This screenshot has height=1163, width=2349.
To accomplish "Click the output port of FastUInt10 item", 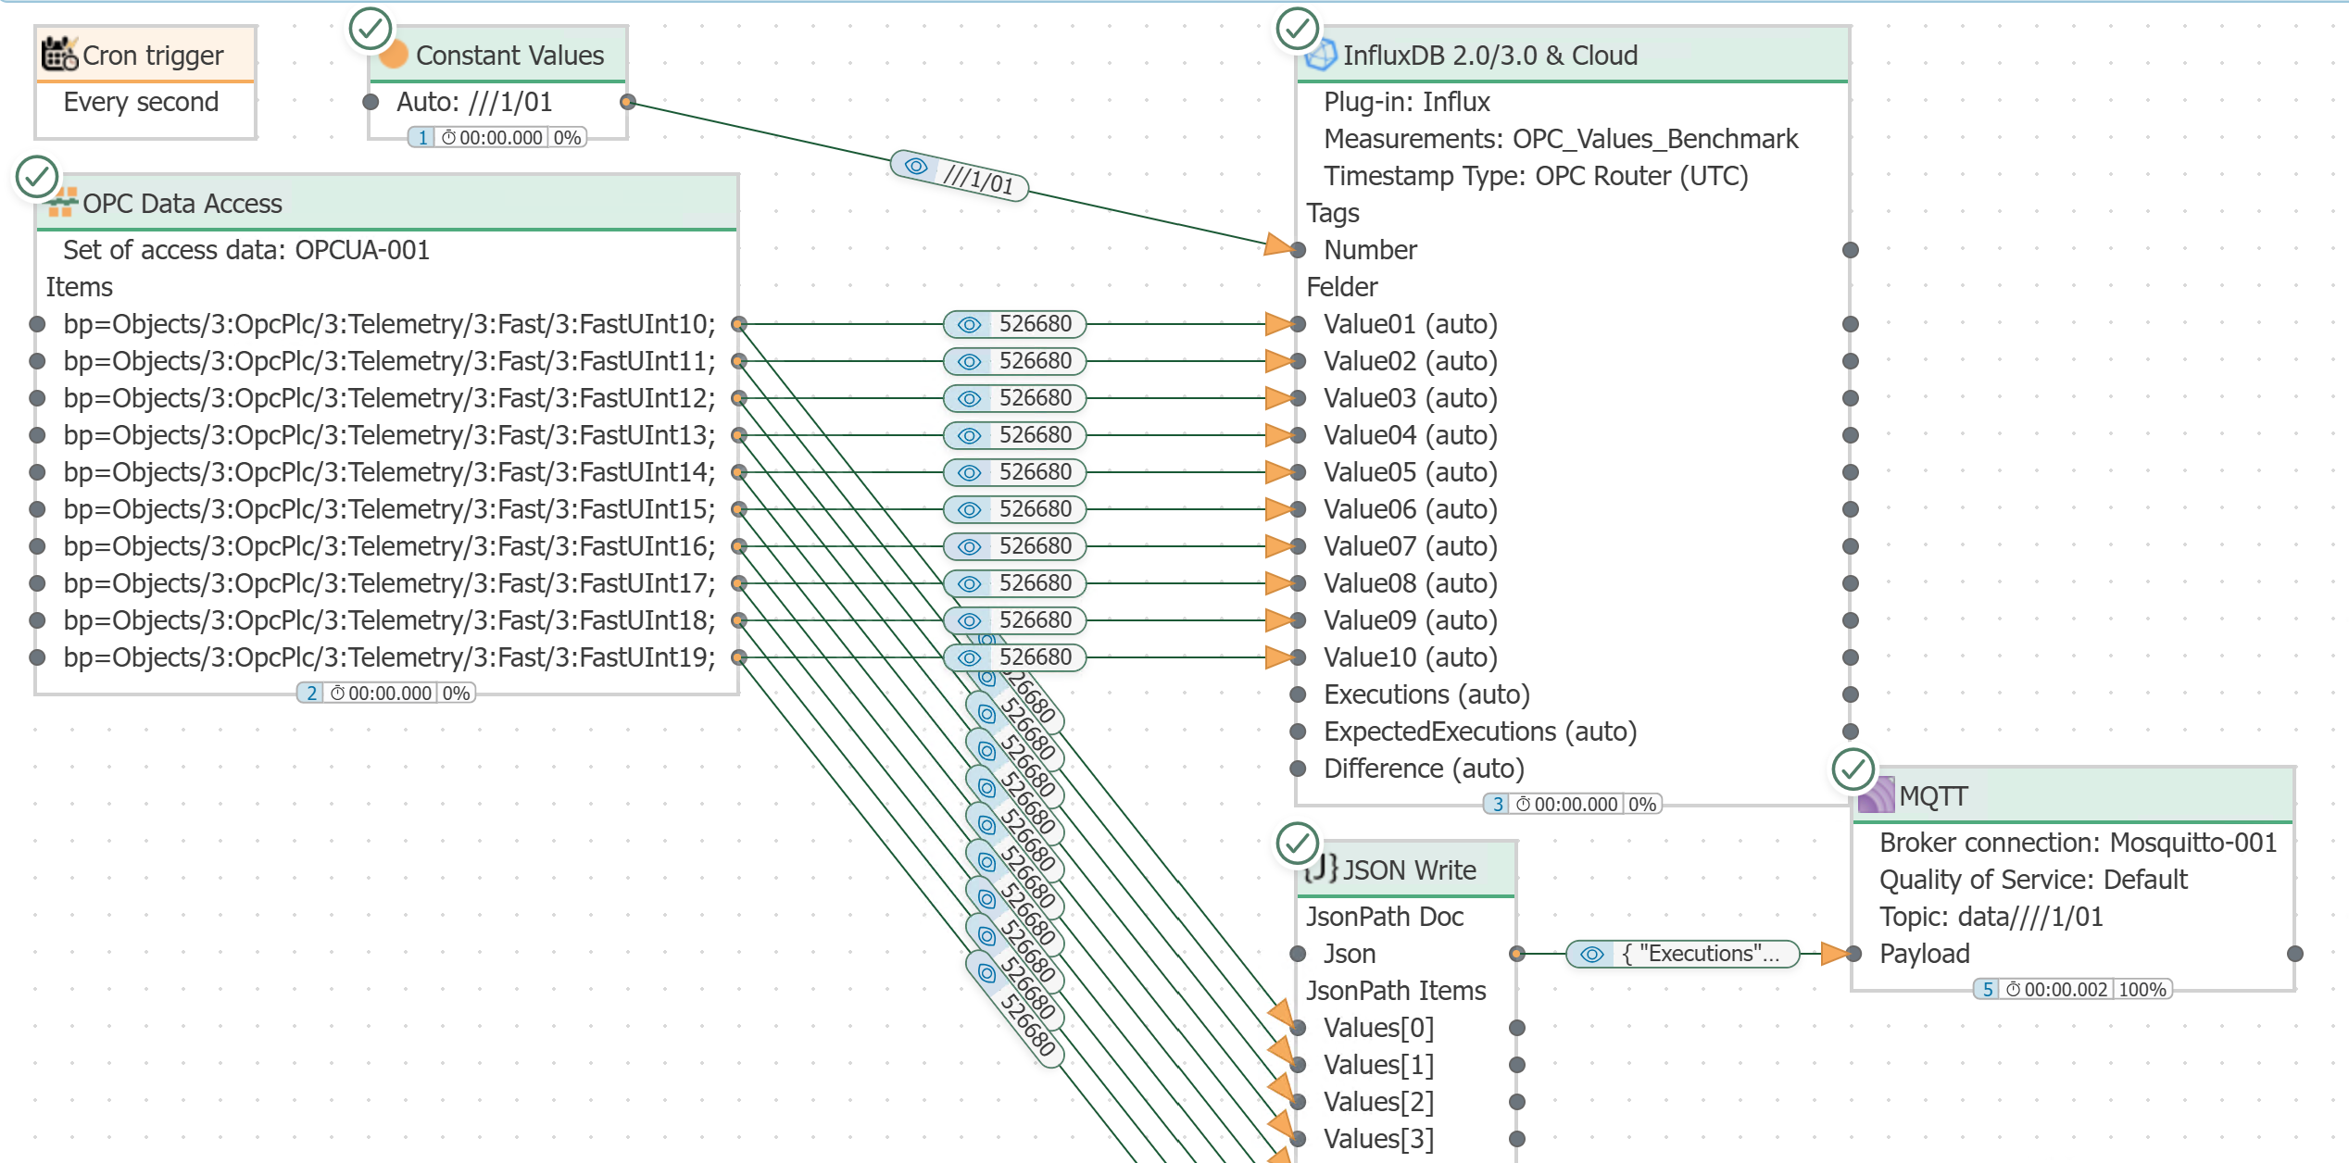I will (x=739, y=324).
